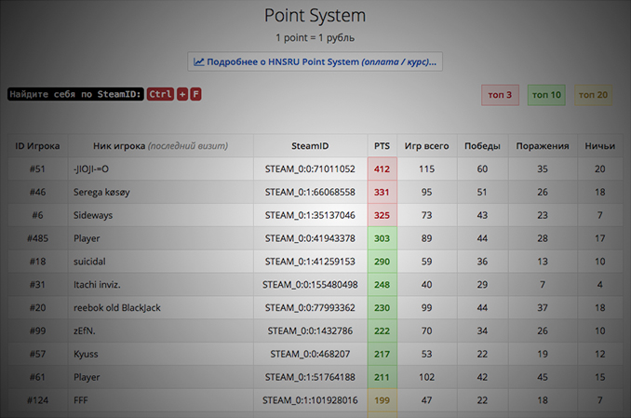Click the Ctrl key badge

coord(160,94)
